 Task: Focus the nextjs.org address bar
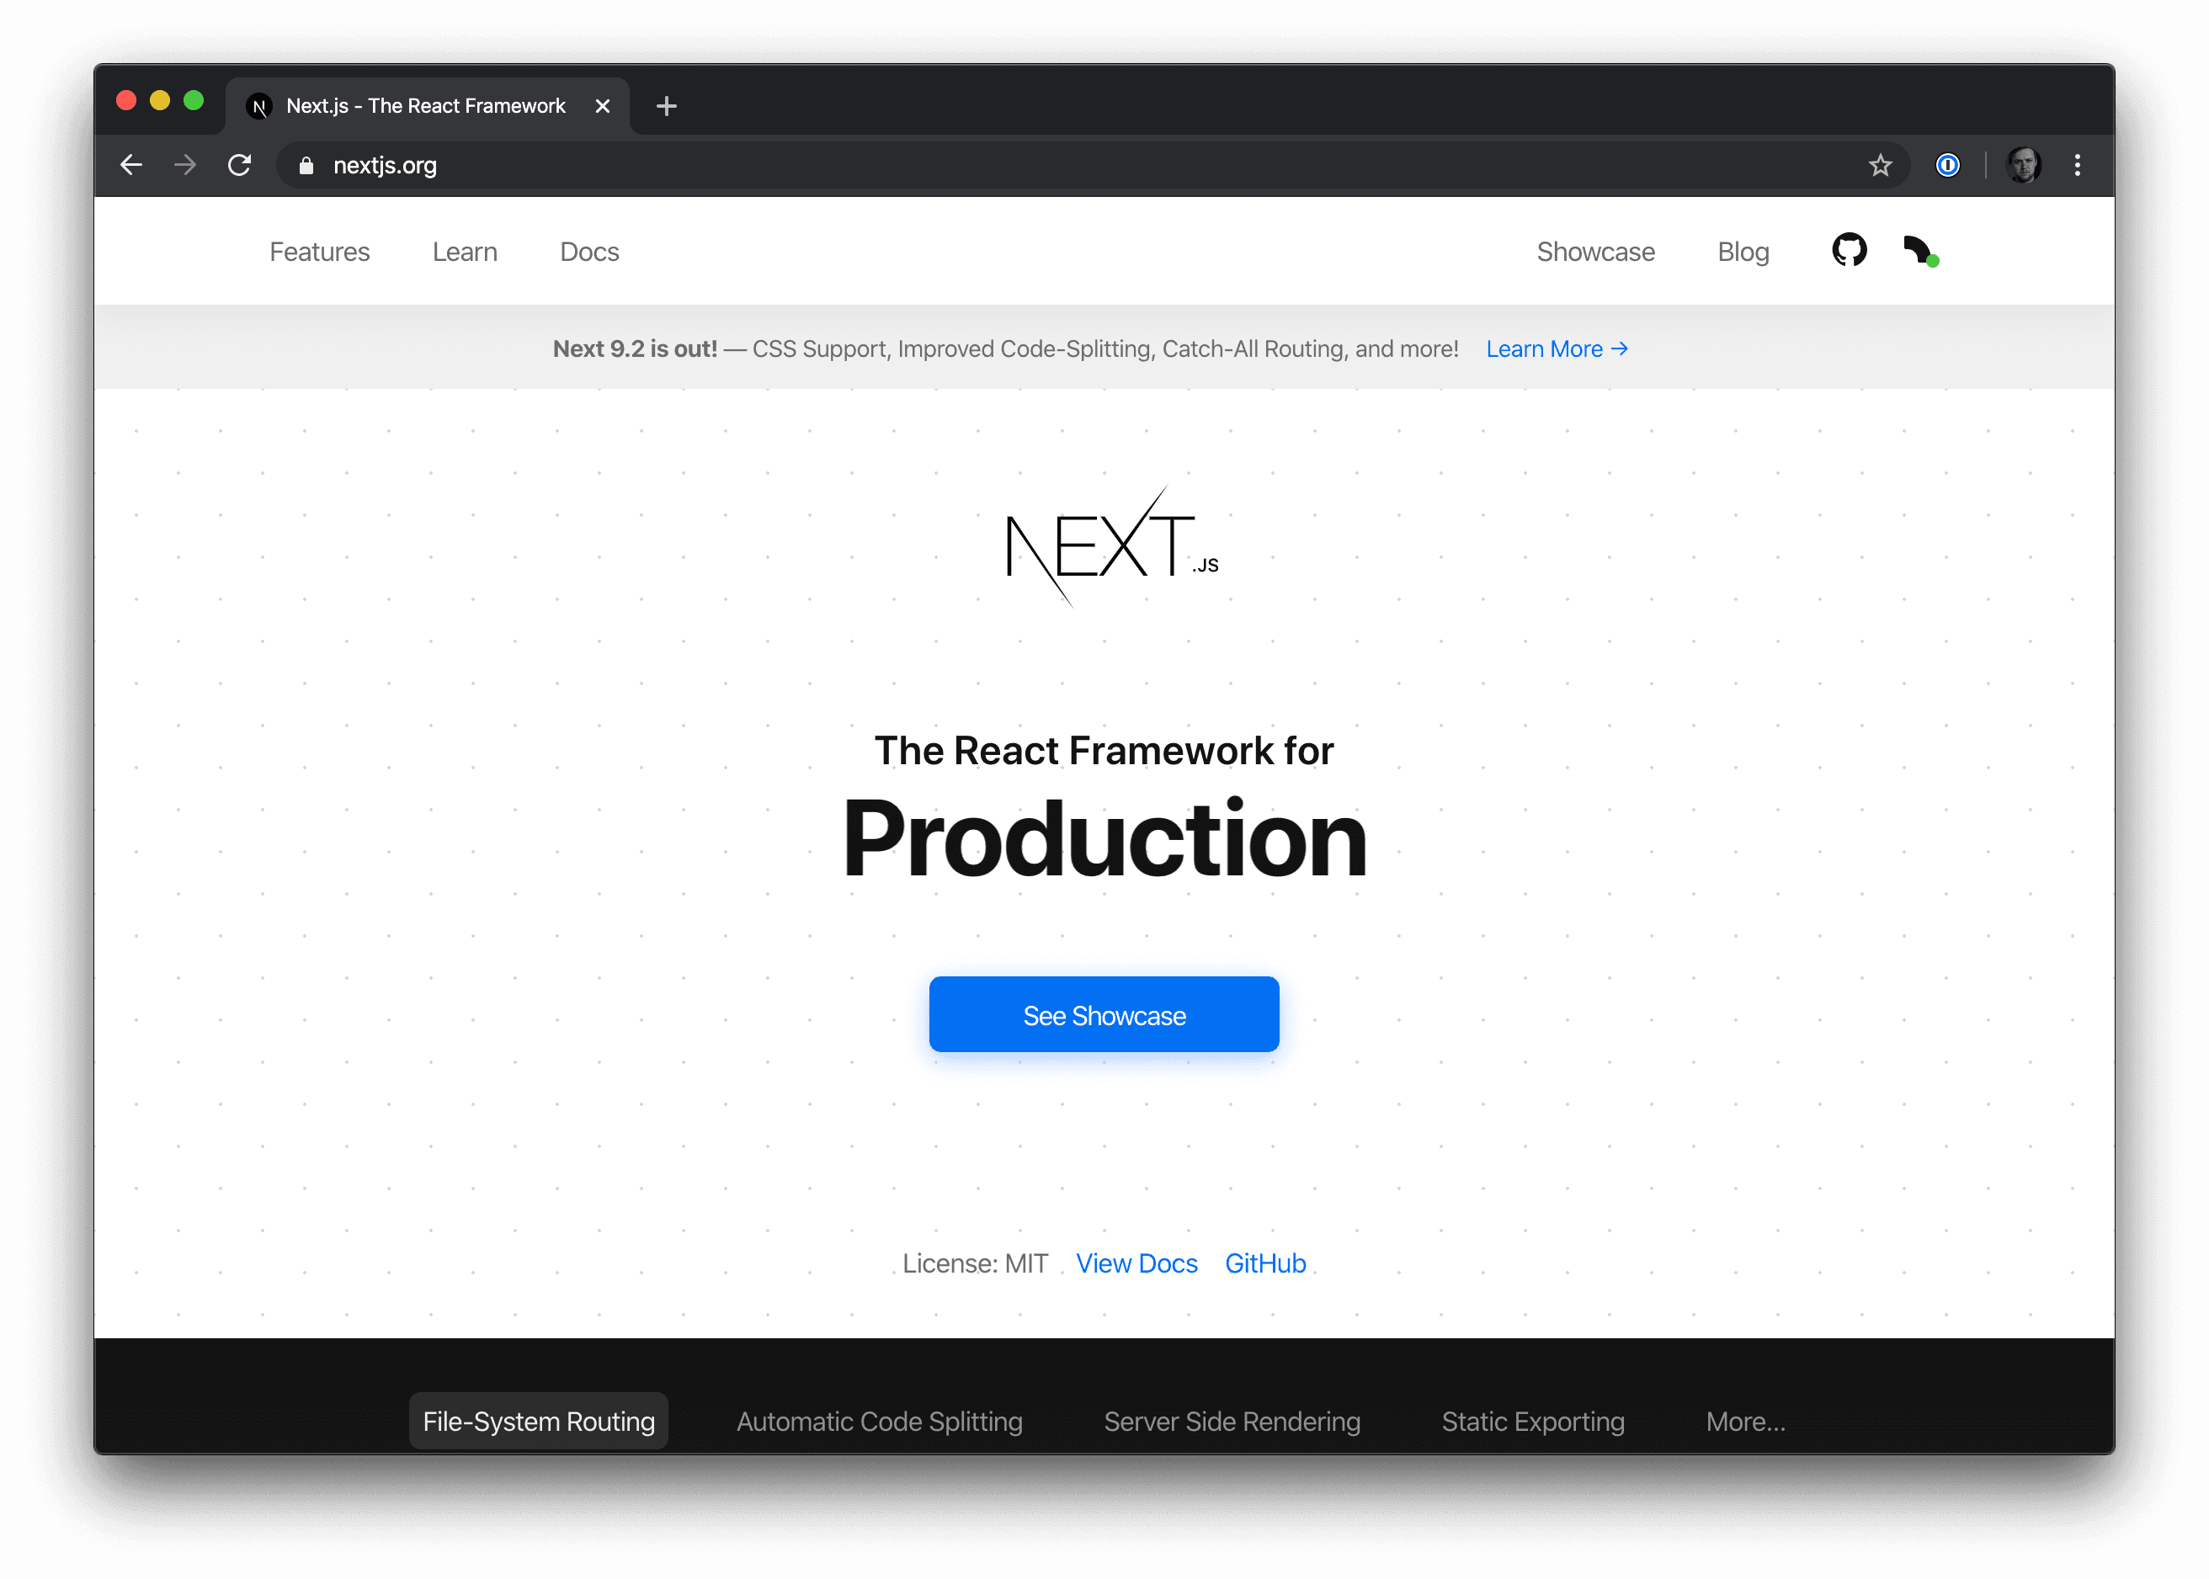(x=1069, y=165)
